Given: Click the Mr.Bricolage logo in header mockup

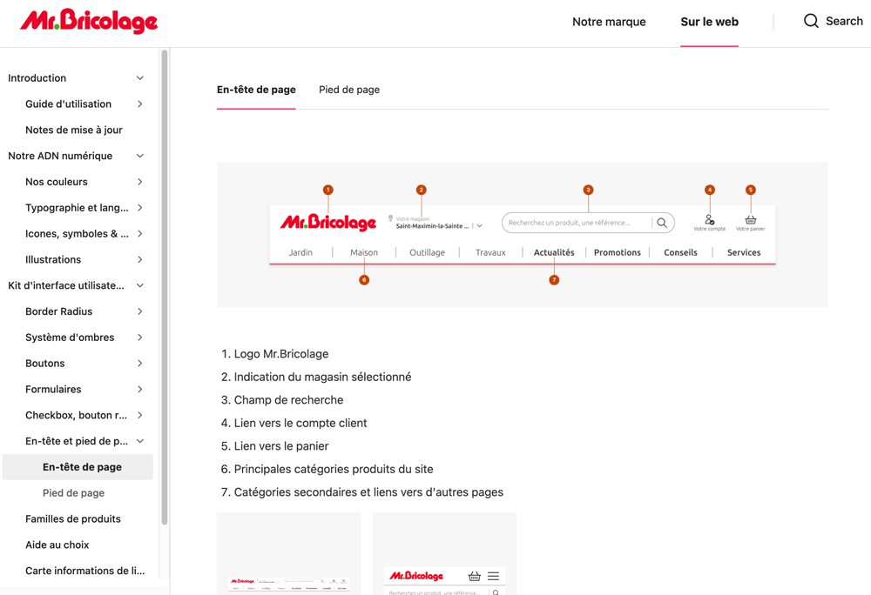Looking at the screenshot, I should click(328, 223).
